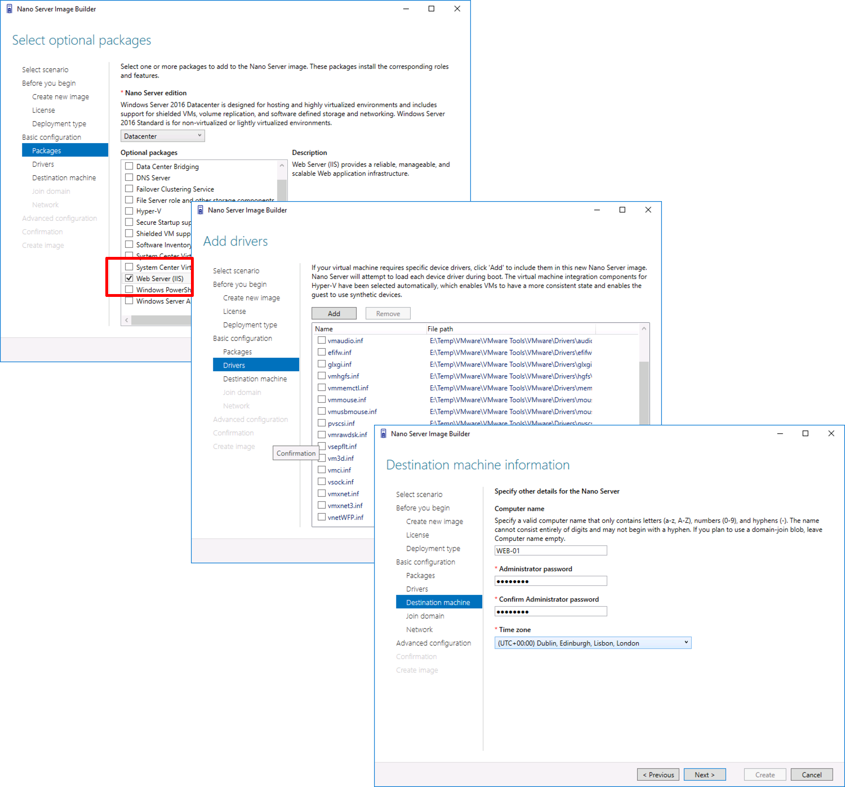Click the Previous button
Viewport: 845px width, 787px height.
(x=658, y=775)
